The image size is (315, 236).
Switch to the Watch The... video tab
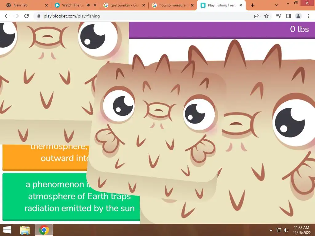click(x=73, y=5)
